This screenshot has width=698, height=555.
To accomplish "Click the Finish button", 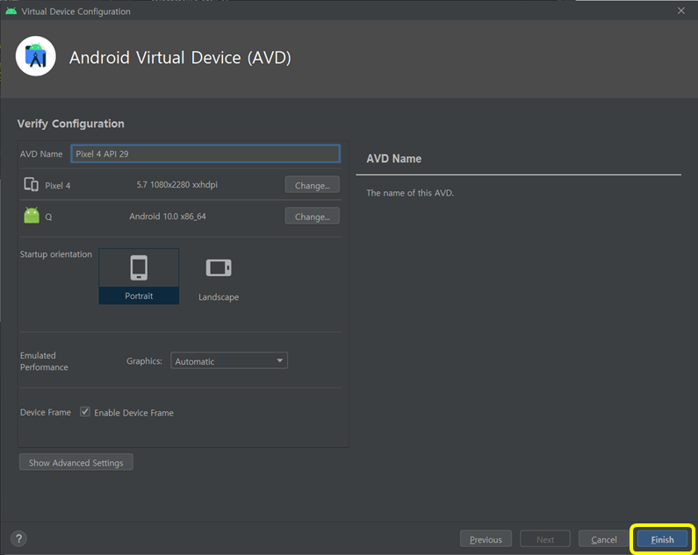I will click(x=662, y=539).
